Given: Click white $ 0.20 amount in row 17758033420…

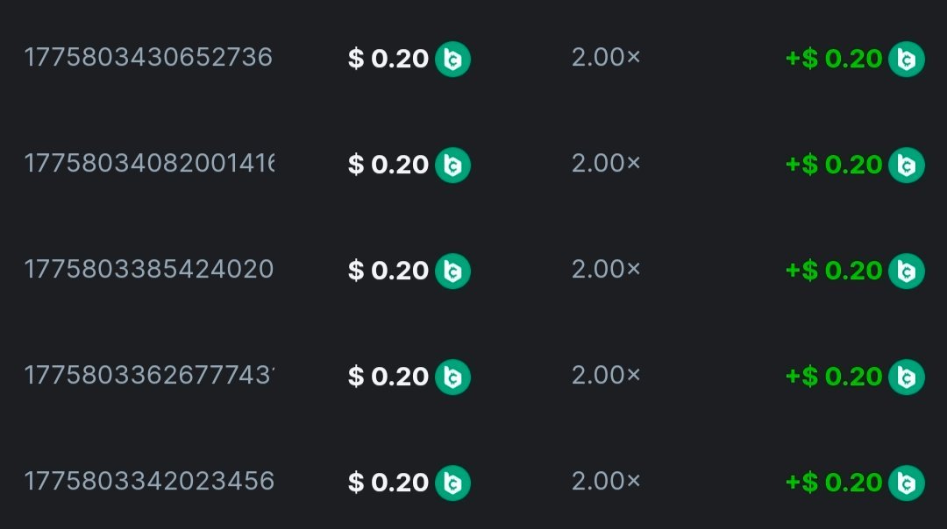Looking at the screenshot, I should point(388,483).
